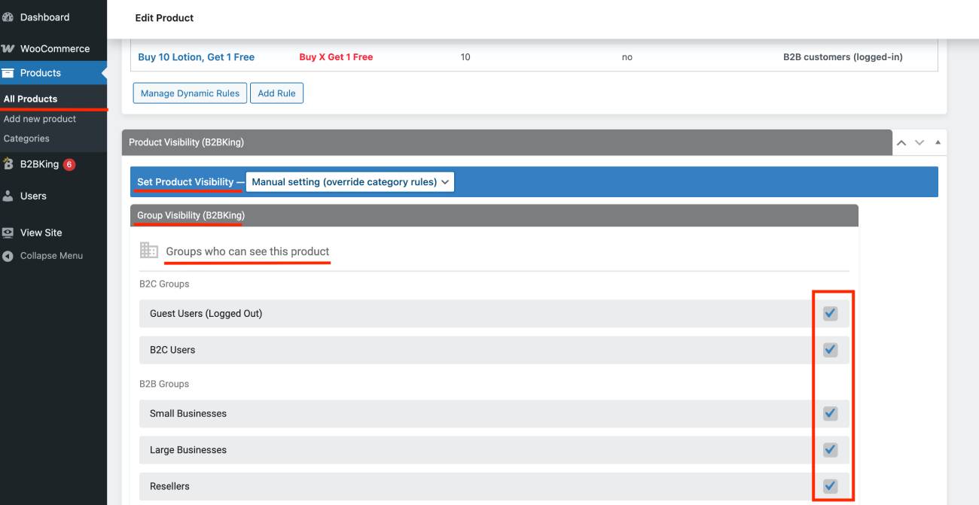Click the building icon beside Groups heading
This screenshot has width=979, height=505.
[x=149, y=251]
